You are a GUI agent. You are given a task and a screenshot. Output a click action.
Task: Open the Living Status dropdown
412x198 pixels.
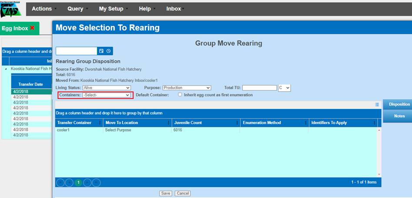pyautogui.click(x=106, y=88)
